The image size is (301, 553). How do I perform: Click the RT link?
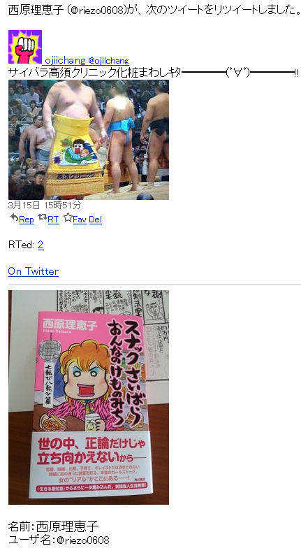53,220
